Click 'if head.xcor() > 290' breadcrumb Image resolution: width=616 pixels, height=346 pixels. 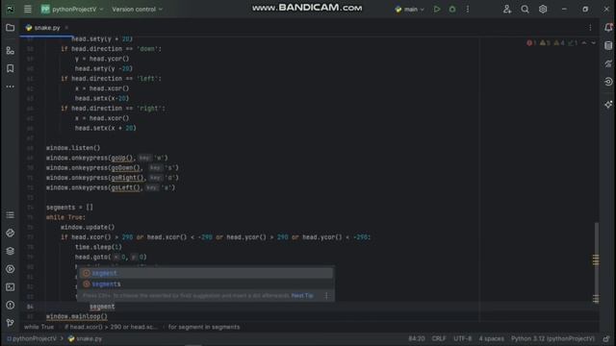point(111,327)
